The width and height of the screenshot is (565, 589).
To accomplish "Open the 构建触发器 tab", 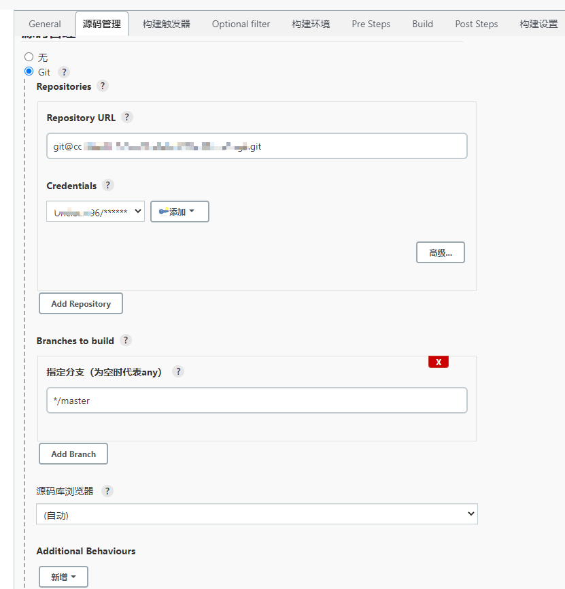I will [x=167, y=24].
